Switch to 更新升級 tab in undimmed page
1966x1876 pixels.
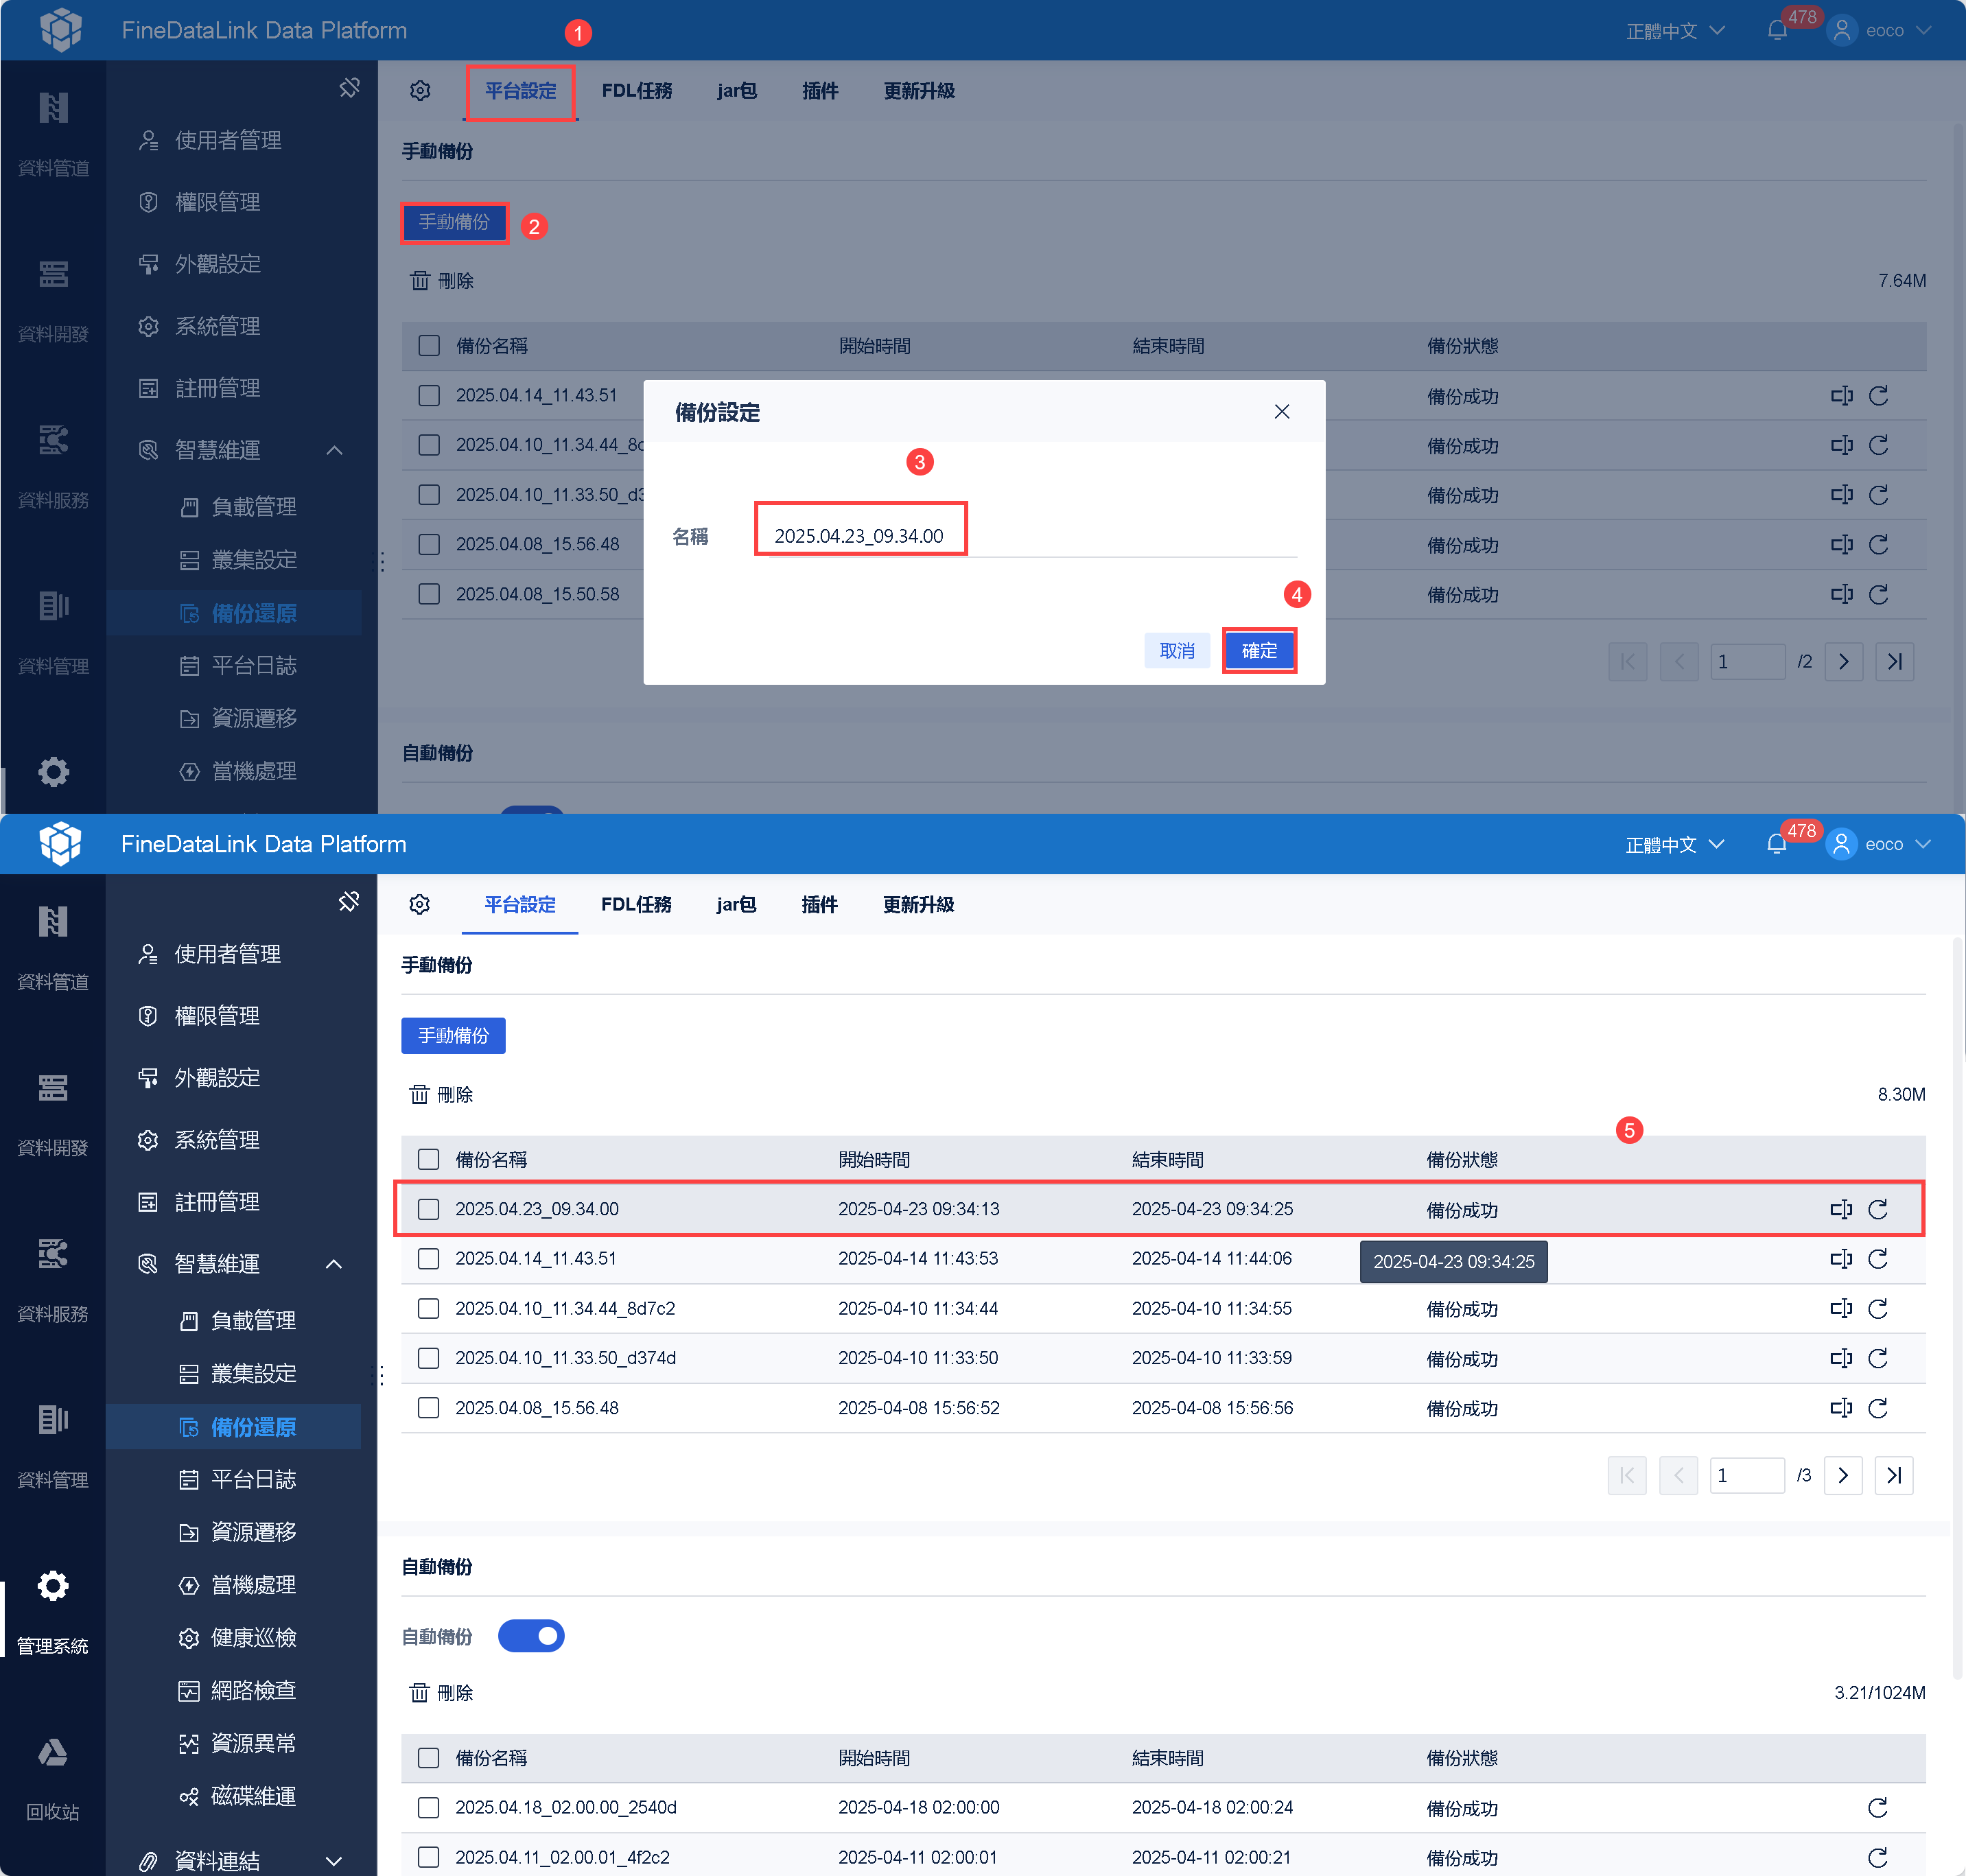tap(918, 904)
